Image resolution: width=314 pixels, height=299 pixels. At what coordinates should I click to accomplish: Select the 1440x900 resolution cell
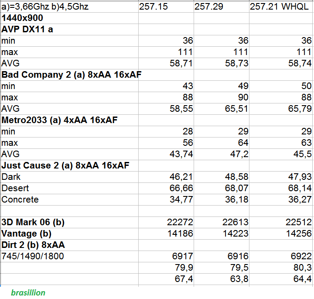[x=69, y=18]
